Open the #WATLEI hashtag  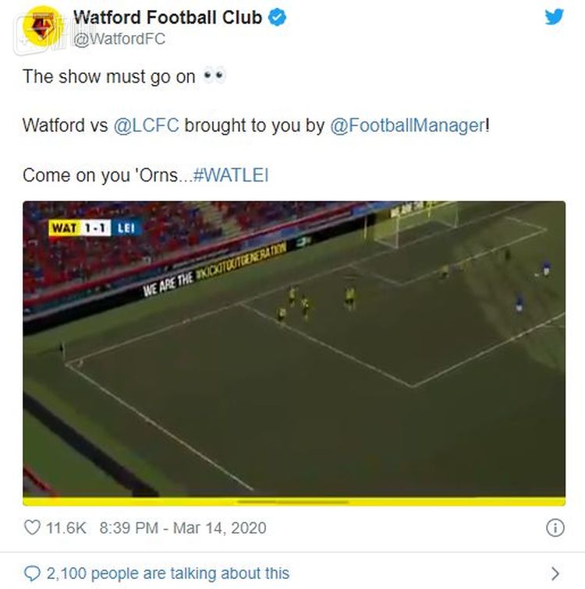[x=230, y=175]
